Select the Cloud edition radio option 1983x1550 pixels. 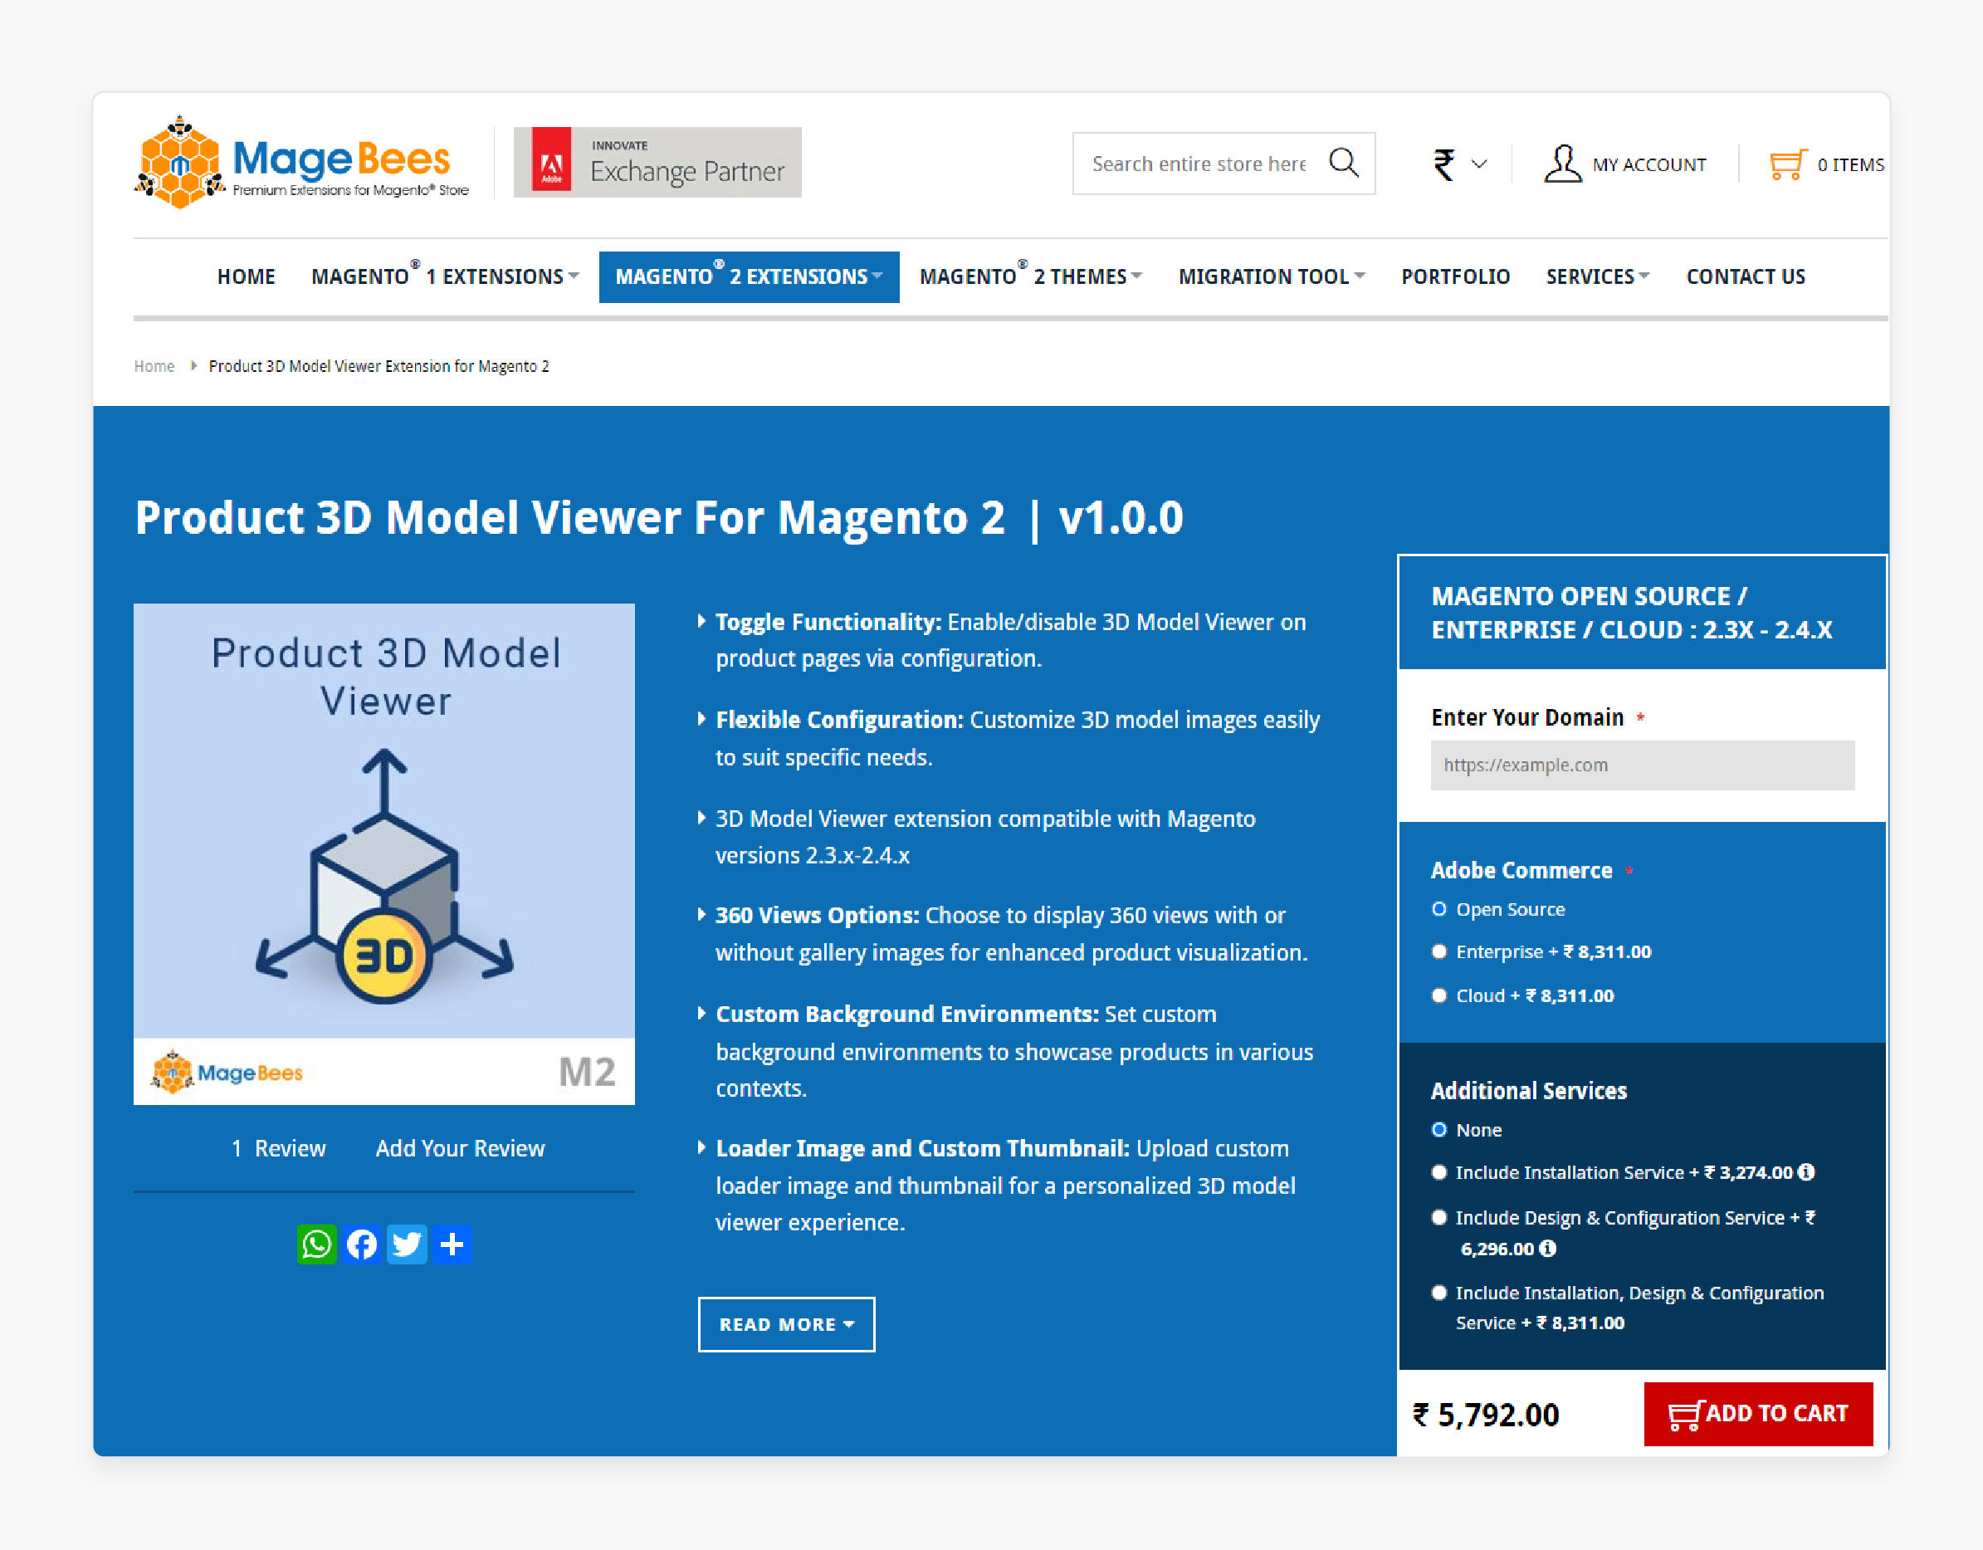pyautogui.click(x=1439, y=995)
